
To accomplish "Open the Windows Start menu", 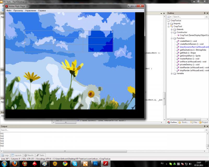I will point(4,164).
